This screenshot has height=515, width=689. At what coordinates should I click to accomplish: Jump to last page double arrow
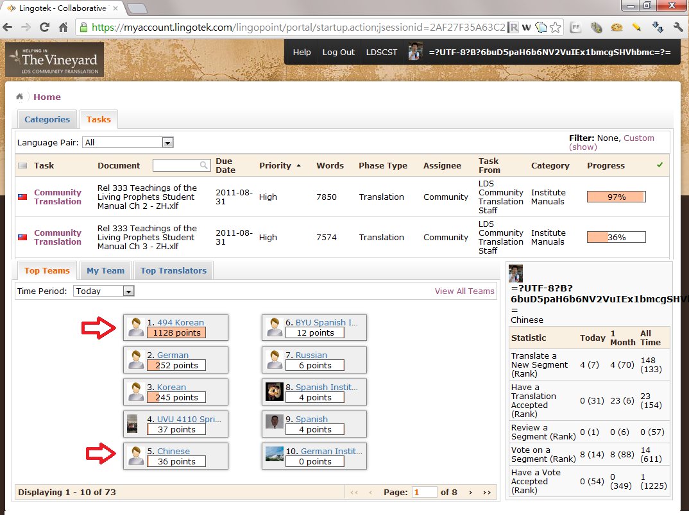tap(486, 492)
